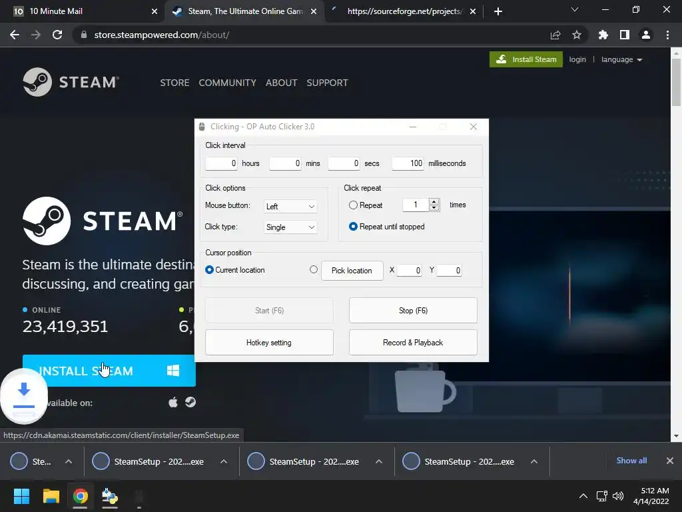Toggle the Chrome side panel icon
Screen dimensions: 682x512
click(625, 35)
